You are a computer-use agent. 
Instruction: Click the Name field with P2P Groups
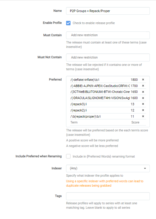(x=108, y=11)
